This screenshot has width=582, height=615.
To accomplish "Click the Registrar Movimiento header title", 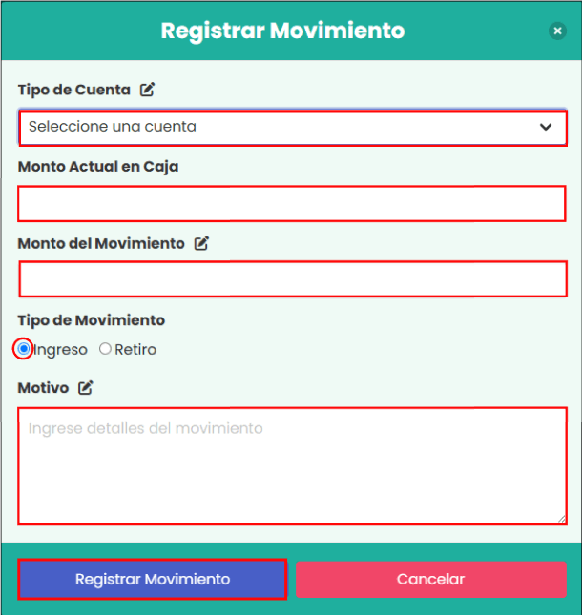I will tap(282, 31).
